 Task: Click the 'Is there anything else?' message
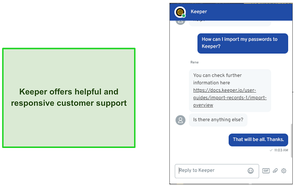(218, 120)
